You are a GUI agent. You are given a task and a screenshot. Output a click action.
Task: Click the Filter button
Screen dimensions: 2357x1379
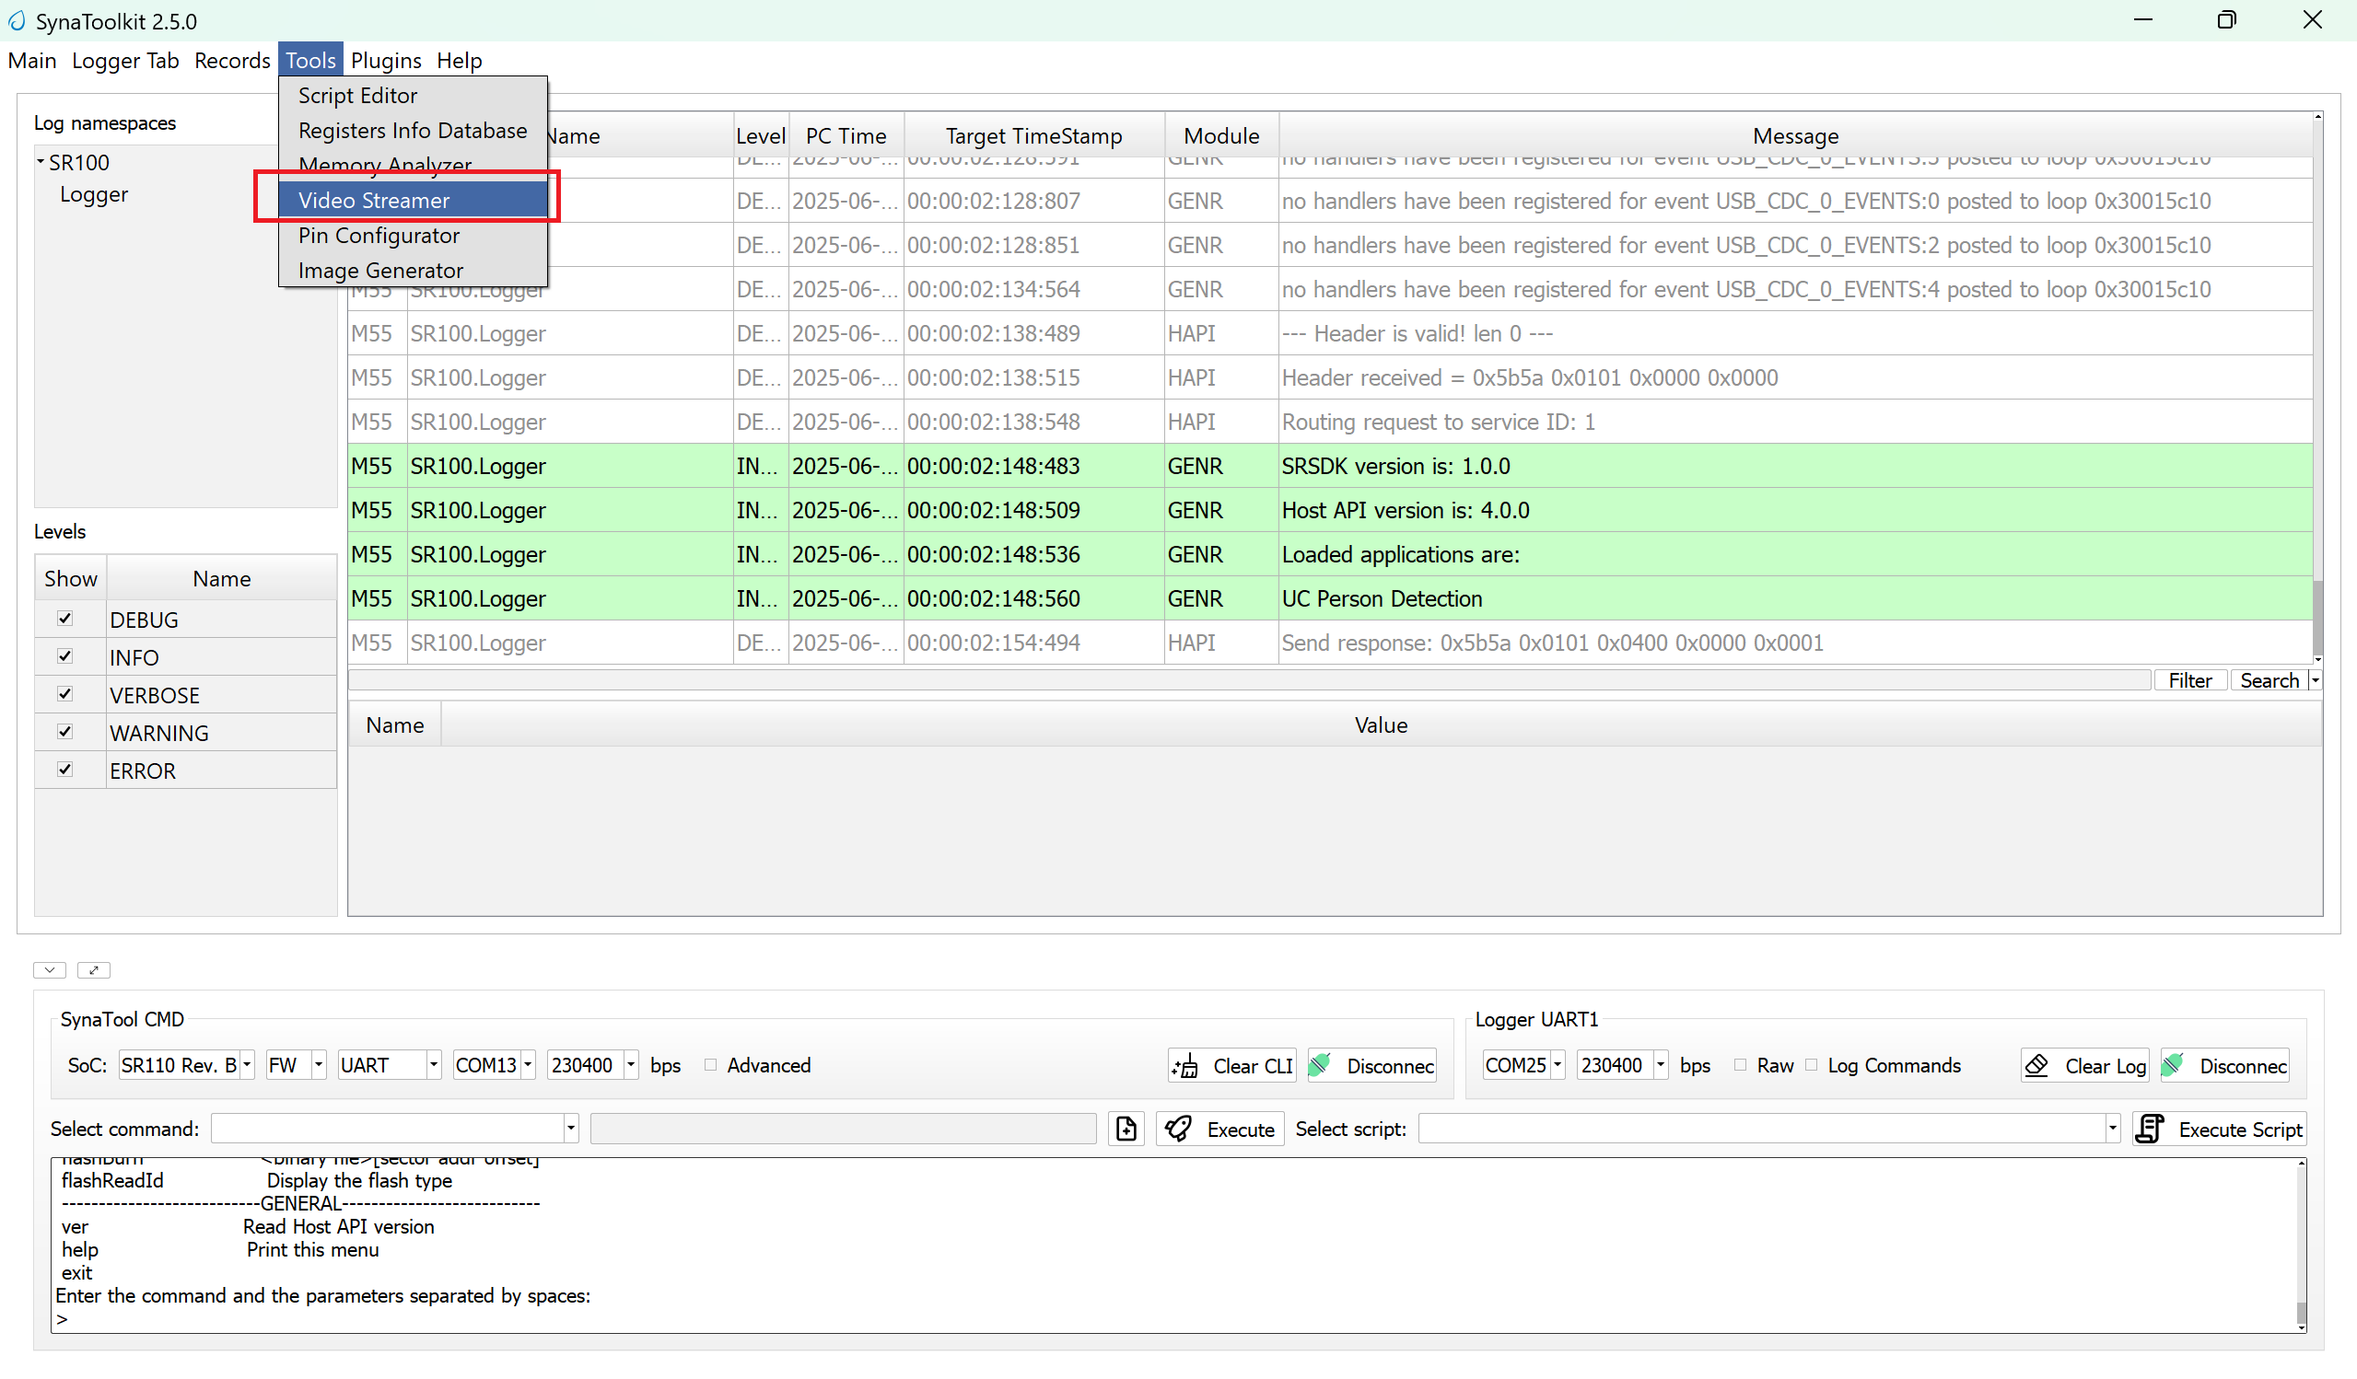click(x=2189, y=679)
